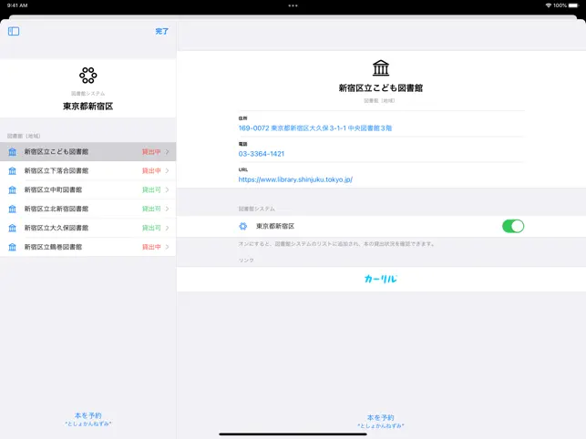Open the 新宿区立こども図書館 list row
The width and height of the screenshot is (586, 439).
click(x=87, y=152)
